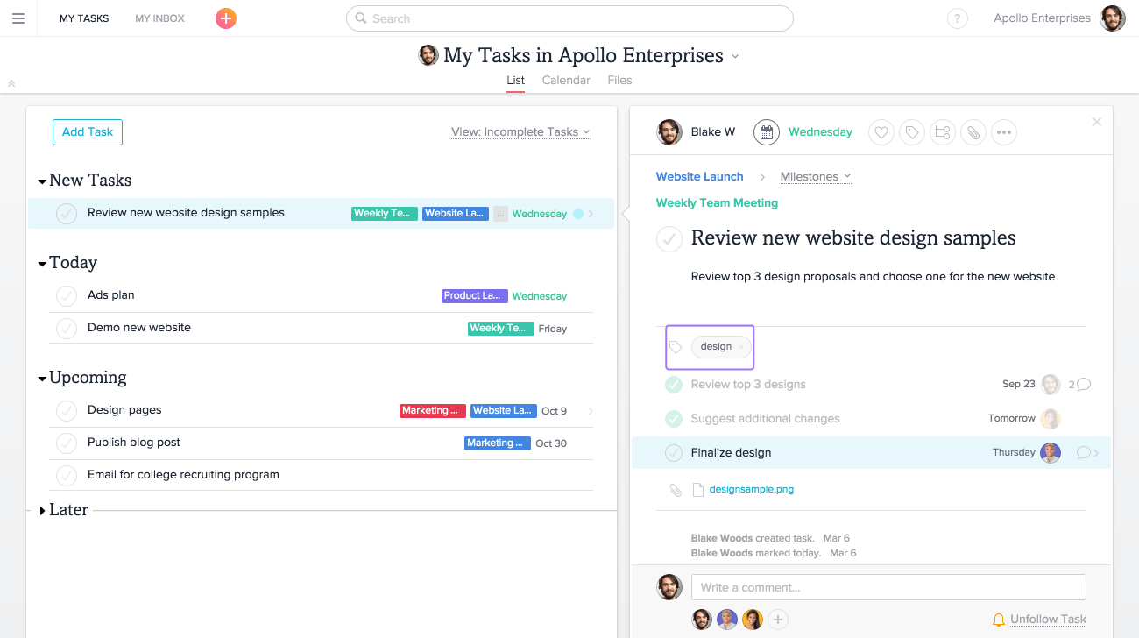Open the Files tab
This screenshot has height=638, width=1139.
[619, 81]
